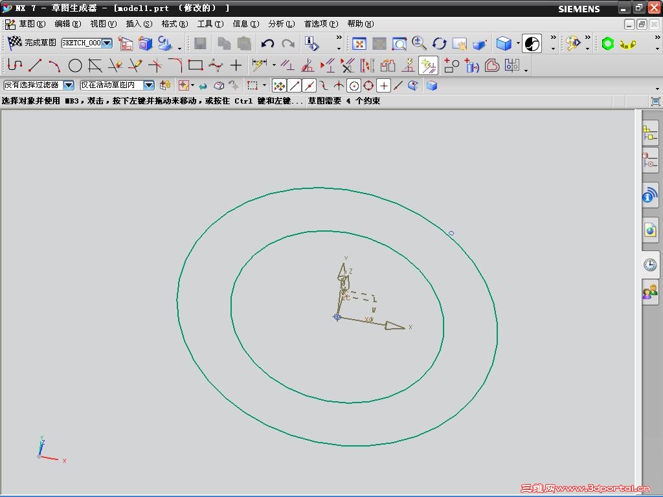Expand the rendering style cube dropdown arrow

point(518,43)
